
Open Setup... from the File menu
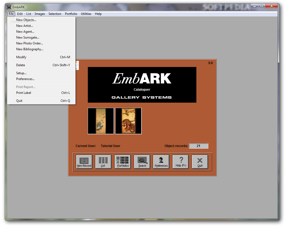click(41, 73)
